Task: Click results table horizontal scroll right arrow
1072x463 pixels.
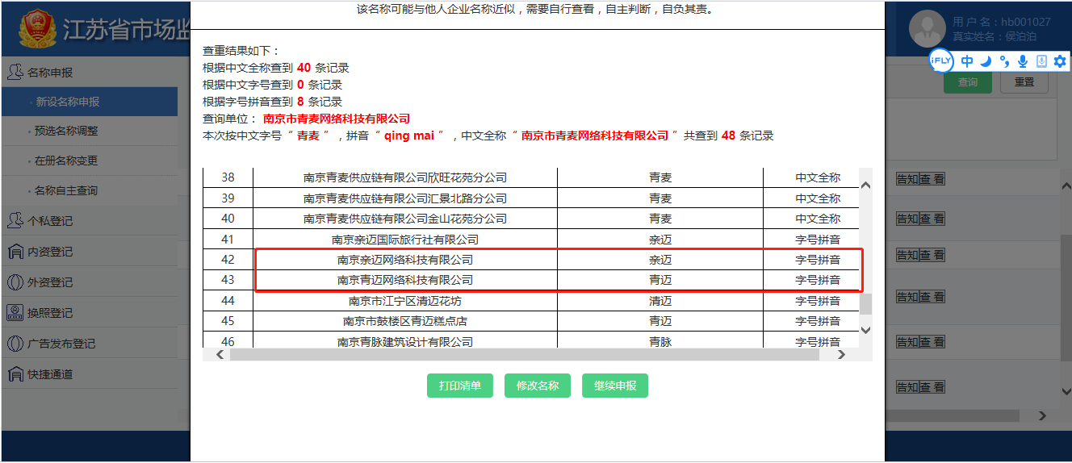Action: tap(840, 355)
